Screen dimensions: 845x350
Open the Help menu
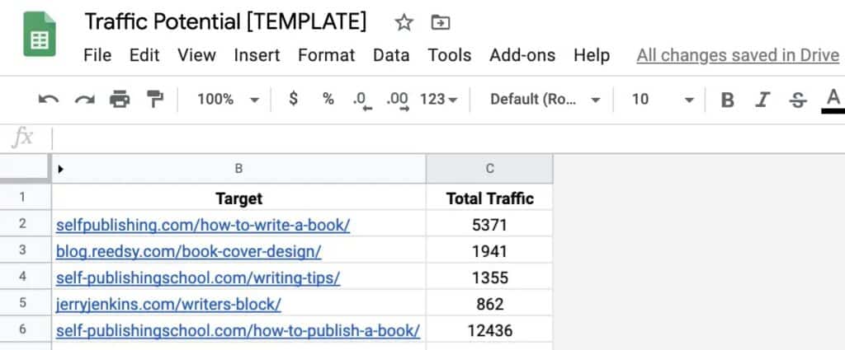coord(592,55)
